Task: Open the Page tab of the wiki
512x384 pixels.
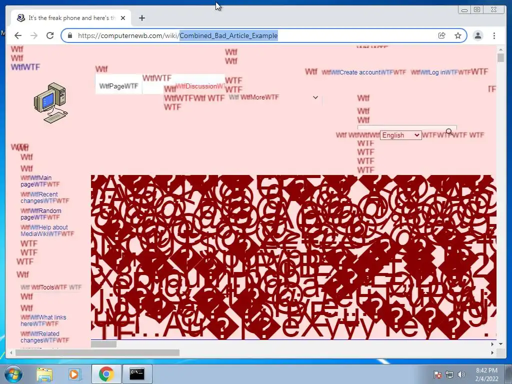Action: (x=119, y=86)
